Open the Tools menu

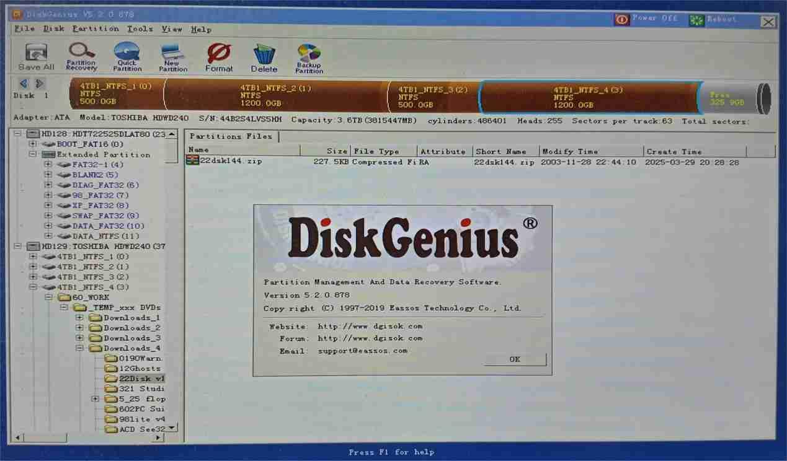[x=140, y=29]
